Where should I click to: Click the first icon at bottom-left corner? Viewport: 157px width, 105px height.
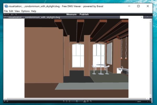[5, 101]
